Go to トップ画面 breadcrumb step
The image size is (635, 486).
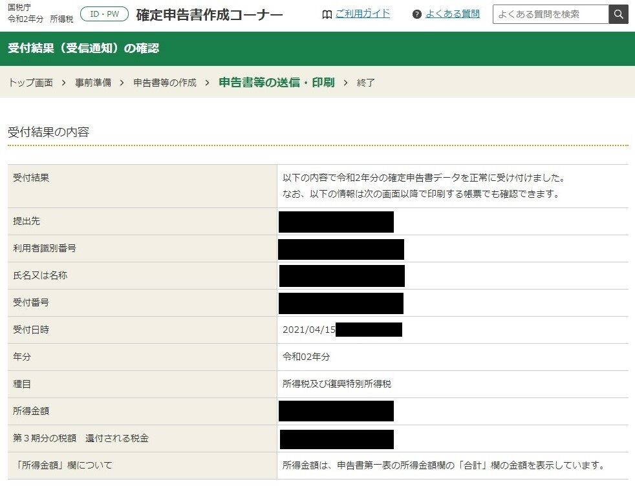point(31,83)
